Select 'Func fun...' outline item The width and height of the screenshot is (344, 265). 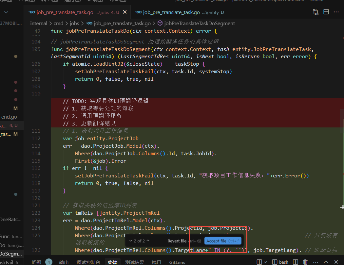(11, 237)
